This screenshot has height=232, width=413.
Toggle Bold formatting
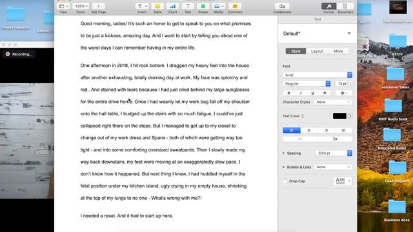[x=288, y=93]
